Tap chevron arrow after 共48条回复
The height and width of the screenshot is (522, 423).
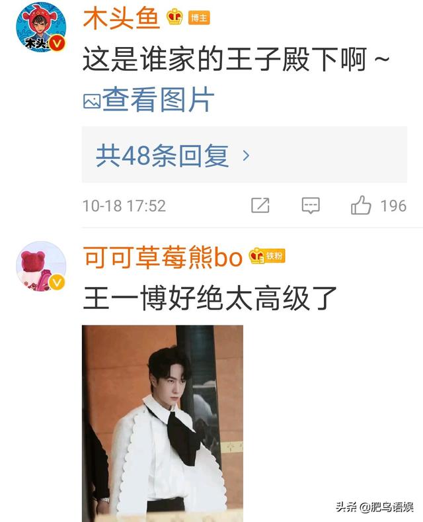[x=246, y=155]
